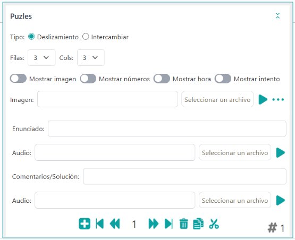Cut puzzle with scissors icon
The width and height of the screenshot is (295, 240).
point(214,224)
